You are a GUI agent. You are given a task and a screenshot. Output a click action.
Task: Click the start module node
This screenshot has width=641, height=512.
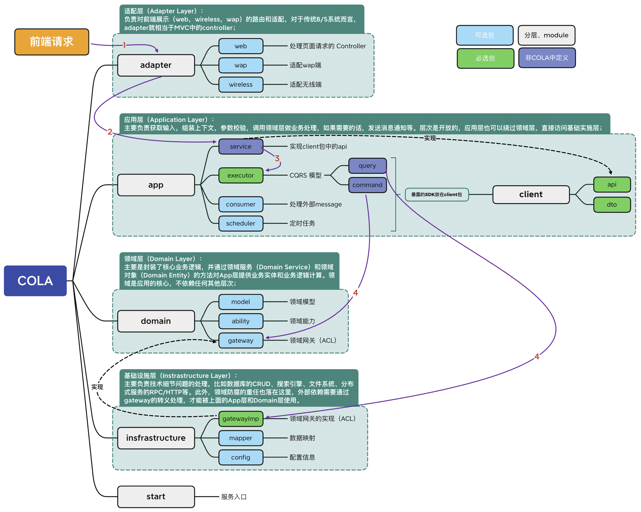(x=156, y=496)
